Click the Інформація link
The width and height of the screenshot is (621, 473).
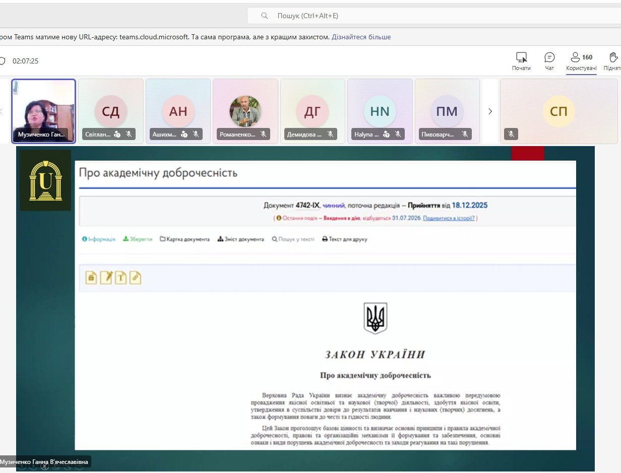click(99, 239)
